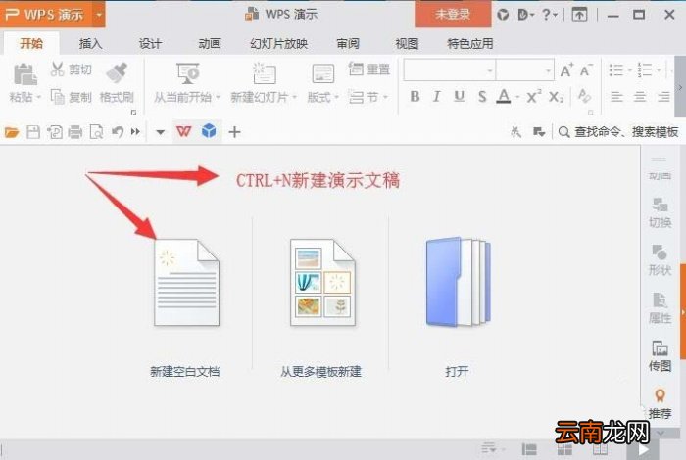686x460 pixels.
Task: Toggle Bold formatting
Action: 415,96
